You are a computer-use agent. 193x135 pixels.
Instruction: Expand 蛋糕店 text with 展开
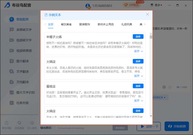click(138, 101)
